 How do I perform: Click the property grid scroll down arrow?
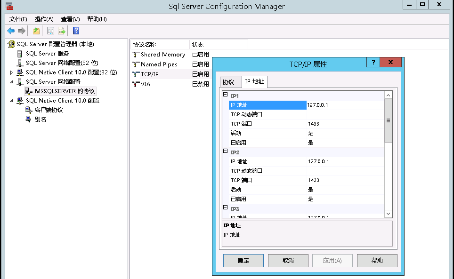(388, 214)
